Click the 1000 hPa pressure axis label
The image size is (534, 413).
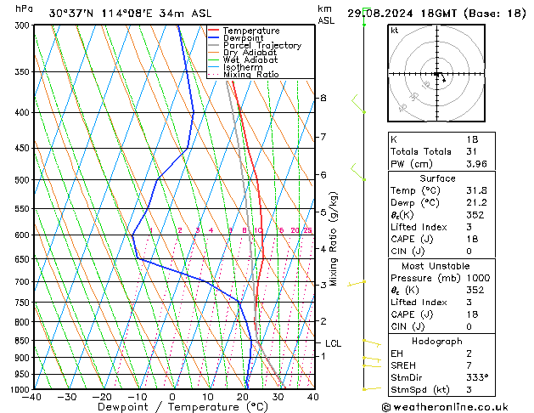click(x=22, y=389)
